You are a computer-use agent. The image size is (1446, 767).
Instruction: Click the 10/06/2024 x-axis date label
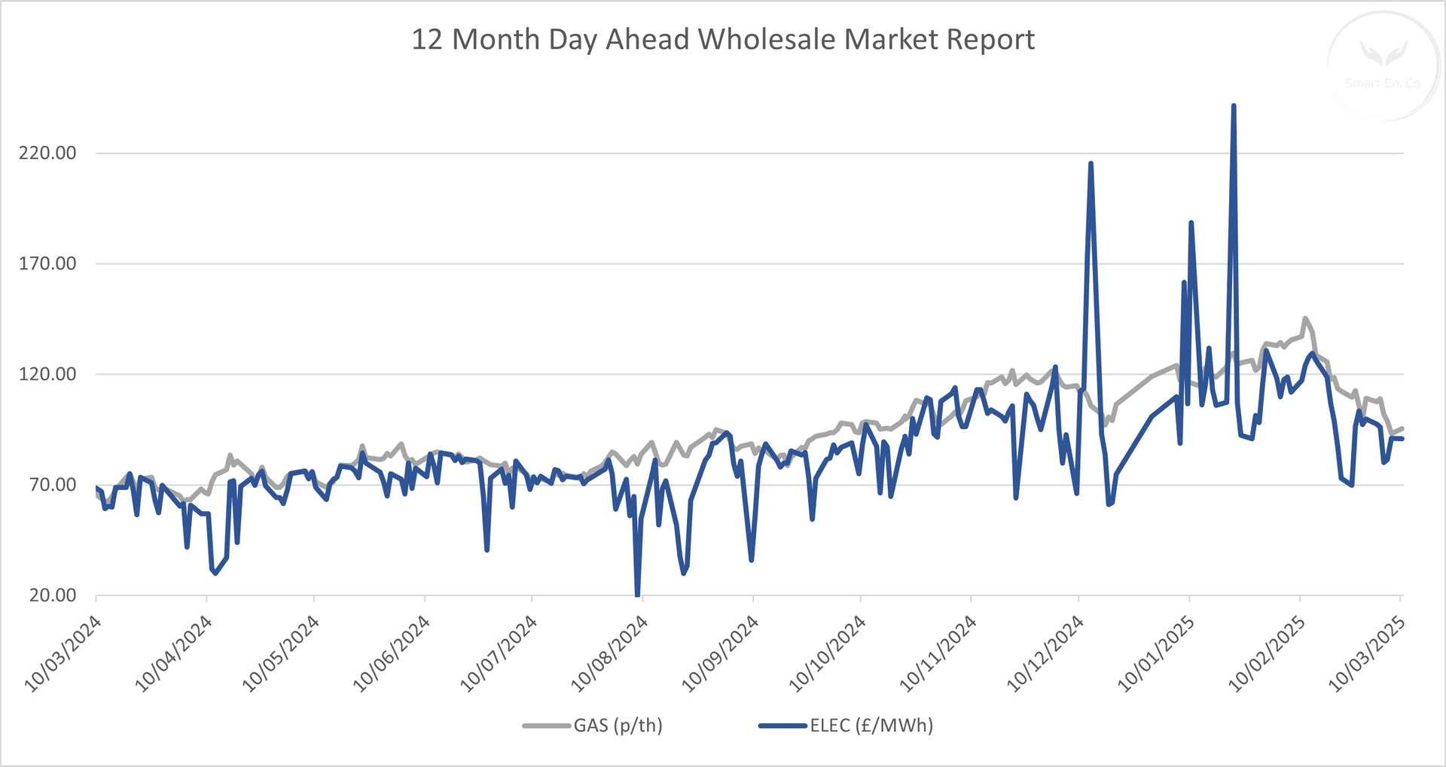pos(392,653)
